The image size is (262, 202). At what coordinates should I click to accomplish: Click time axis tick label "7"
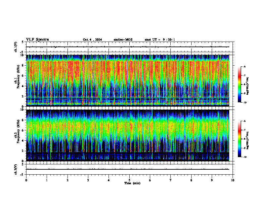(x=171, y=180)
